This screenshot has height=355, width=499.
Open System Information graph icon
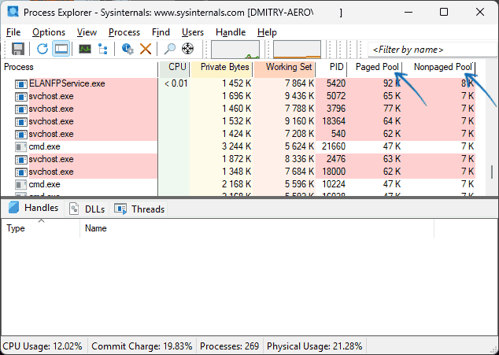(x=84, y=49)
